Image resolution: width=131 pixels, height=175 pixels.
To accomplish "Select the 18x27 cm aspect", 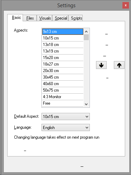I will [x=63, y=64].
